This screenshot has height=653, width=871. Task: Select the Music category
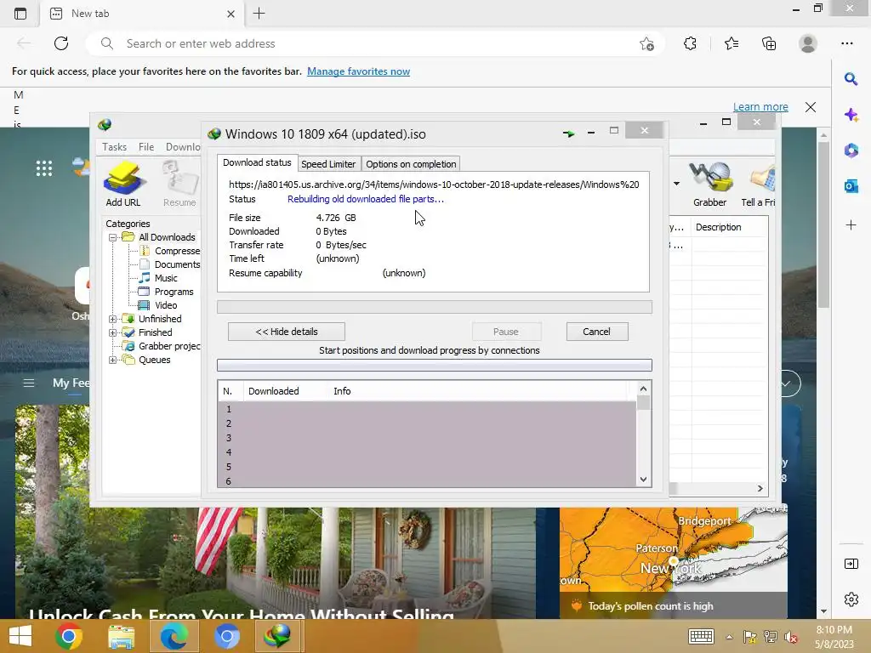coord(158,278)
